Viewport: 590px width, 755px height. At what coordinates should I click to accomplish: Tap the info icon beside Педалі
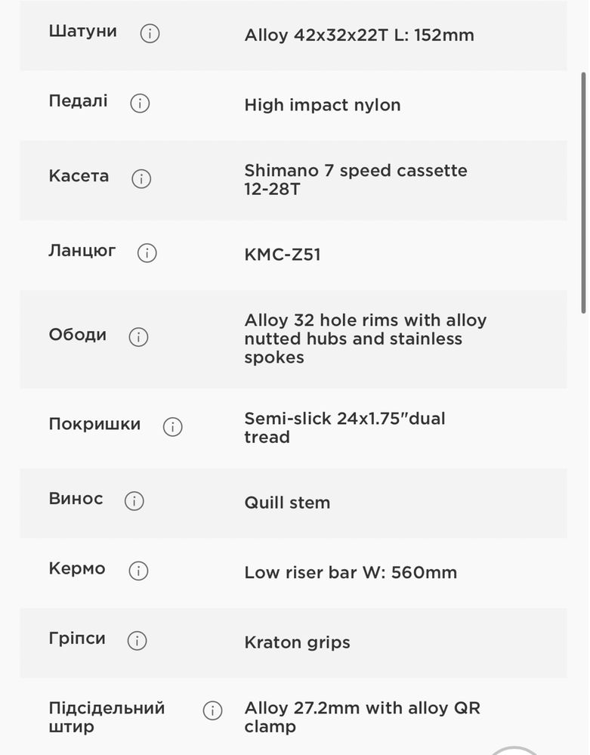[140, 104]
